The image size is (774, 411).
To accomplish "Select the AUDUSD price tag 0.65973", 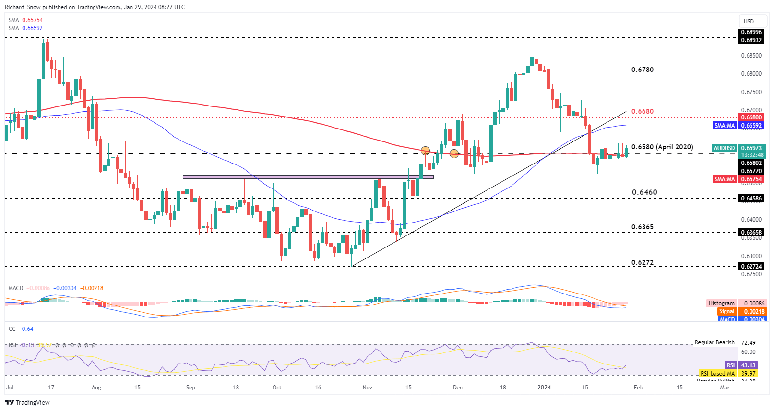I will [751, 148].
